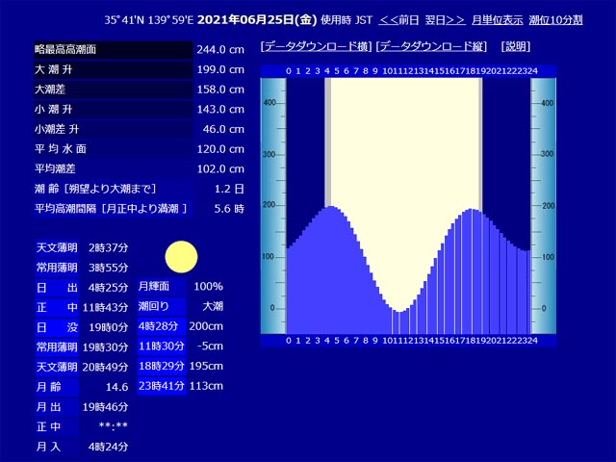Click the date heading 2021年06月25日(金)

[x=257, y=20]
